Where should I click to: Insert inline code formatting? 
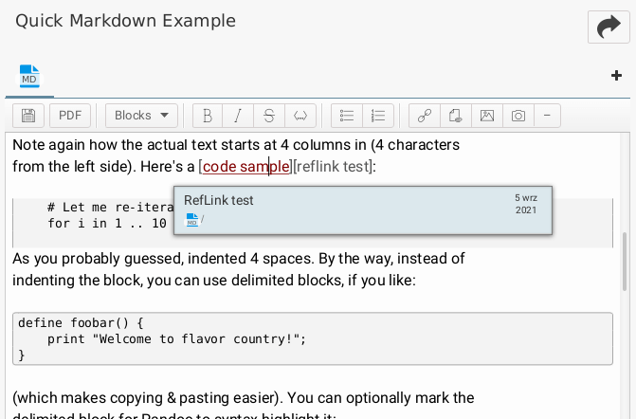(300, 116)
